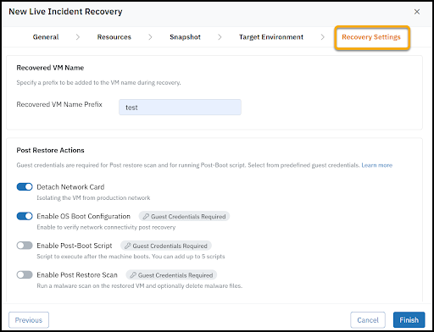Click 'Enable to verify network connectivity post recovery' text
This screenshot has width=434, height=332.
pyautogui.click(x=106, y=227)
